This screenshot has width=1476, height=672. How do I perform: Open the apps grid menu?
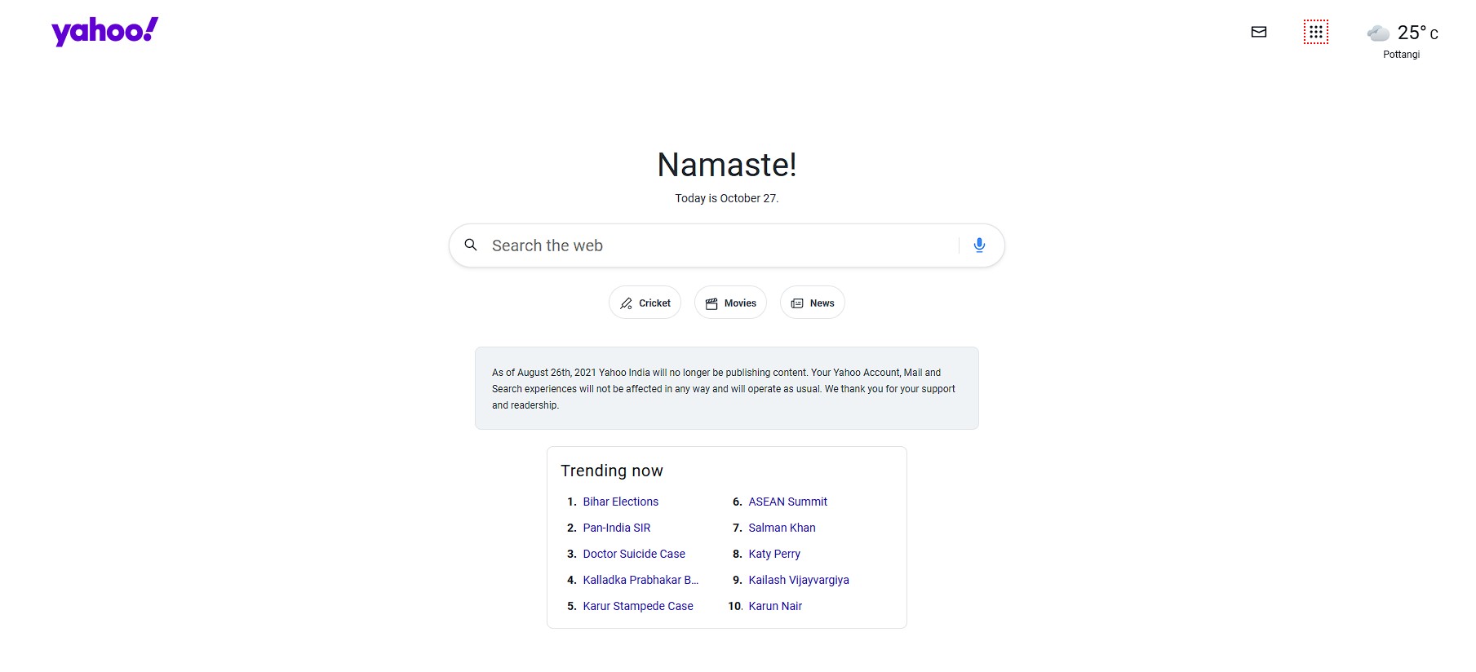pyautogui.click(x=1315, y=32)
